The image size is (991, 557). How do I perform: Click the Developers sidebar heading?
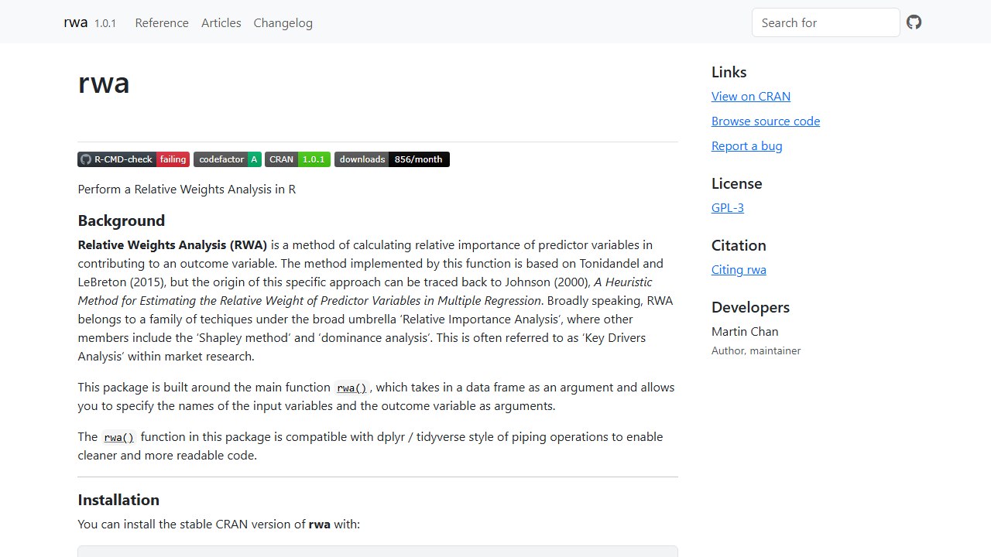(751, 307)
